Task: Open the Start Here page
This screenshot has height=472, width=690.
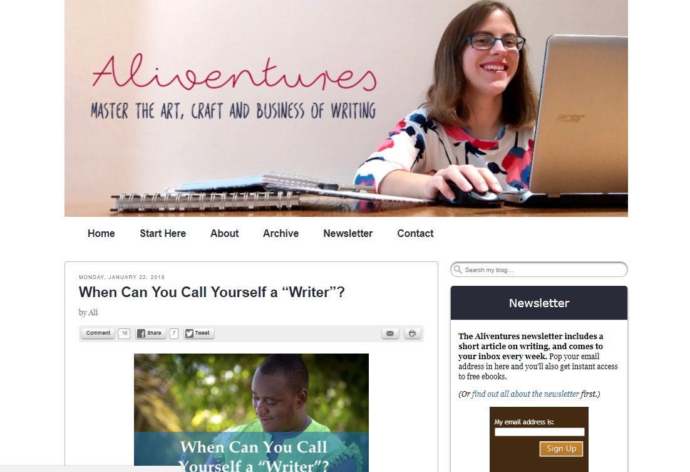Action: click(163, 234)
